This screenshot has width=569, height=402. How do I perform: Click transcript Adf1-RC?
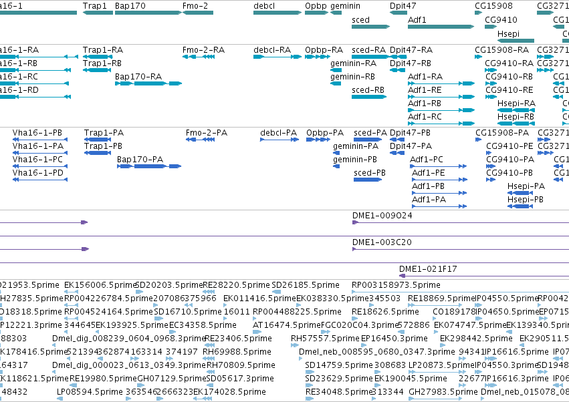(441, 124)
